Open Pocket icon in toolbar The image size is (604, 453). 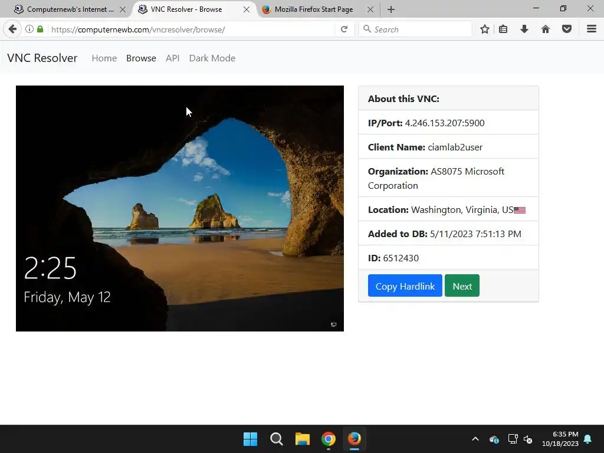pos(567,29)
